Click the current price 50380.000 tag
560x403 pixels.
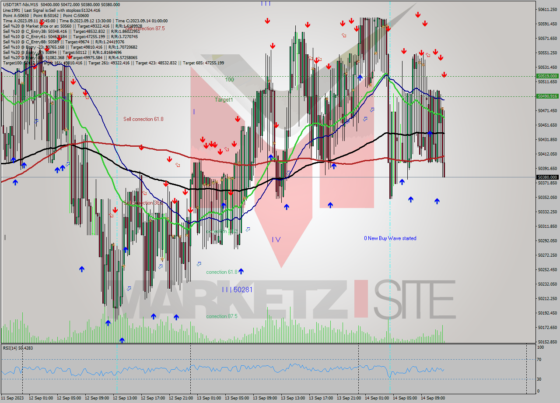[547, 177]
